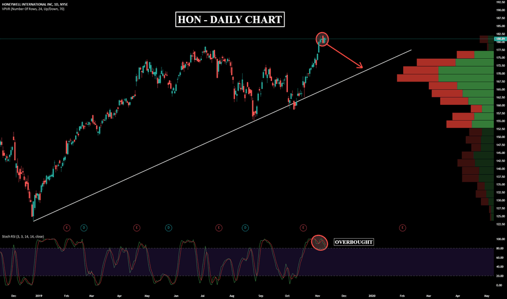Click the earnings E marker between Jul and Aug

pyautogui.click(x=219, y=228)
